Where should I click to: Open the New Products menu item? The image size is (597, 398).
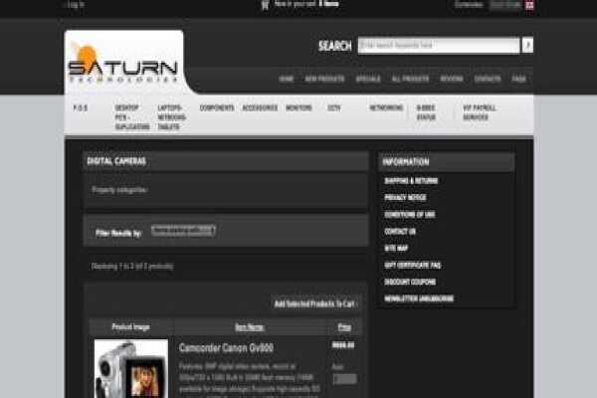324,79
